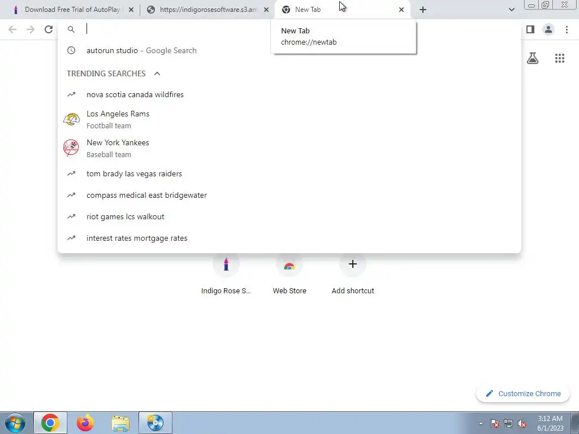Select nova scotia canada wildfires suggestion

pyautogui.click(x=289, y=94)
